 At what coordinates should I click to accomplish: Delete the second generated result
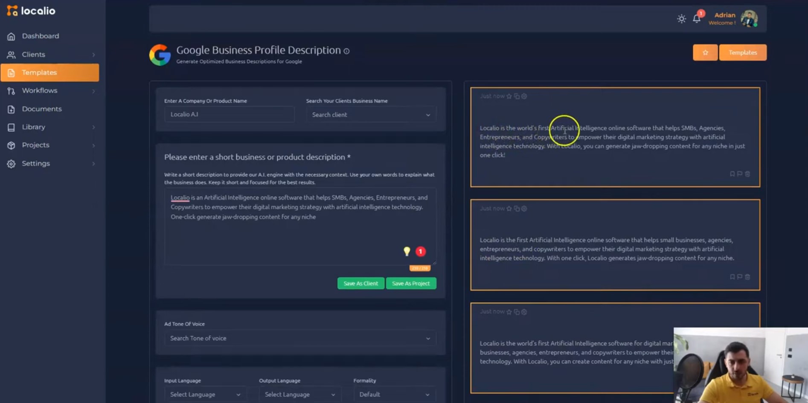(747, 277)
